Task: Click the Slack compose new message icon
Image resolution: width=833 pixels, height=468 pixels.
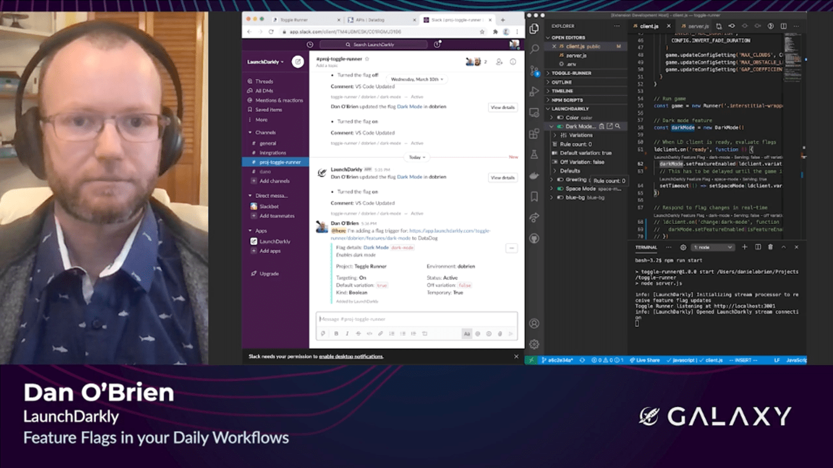Action: 298,62
